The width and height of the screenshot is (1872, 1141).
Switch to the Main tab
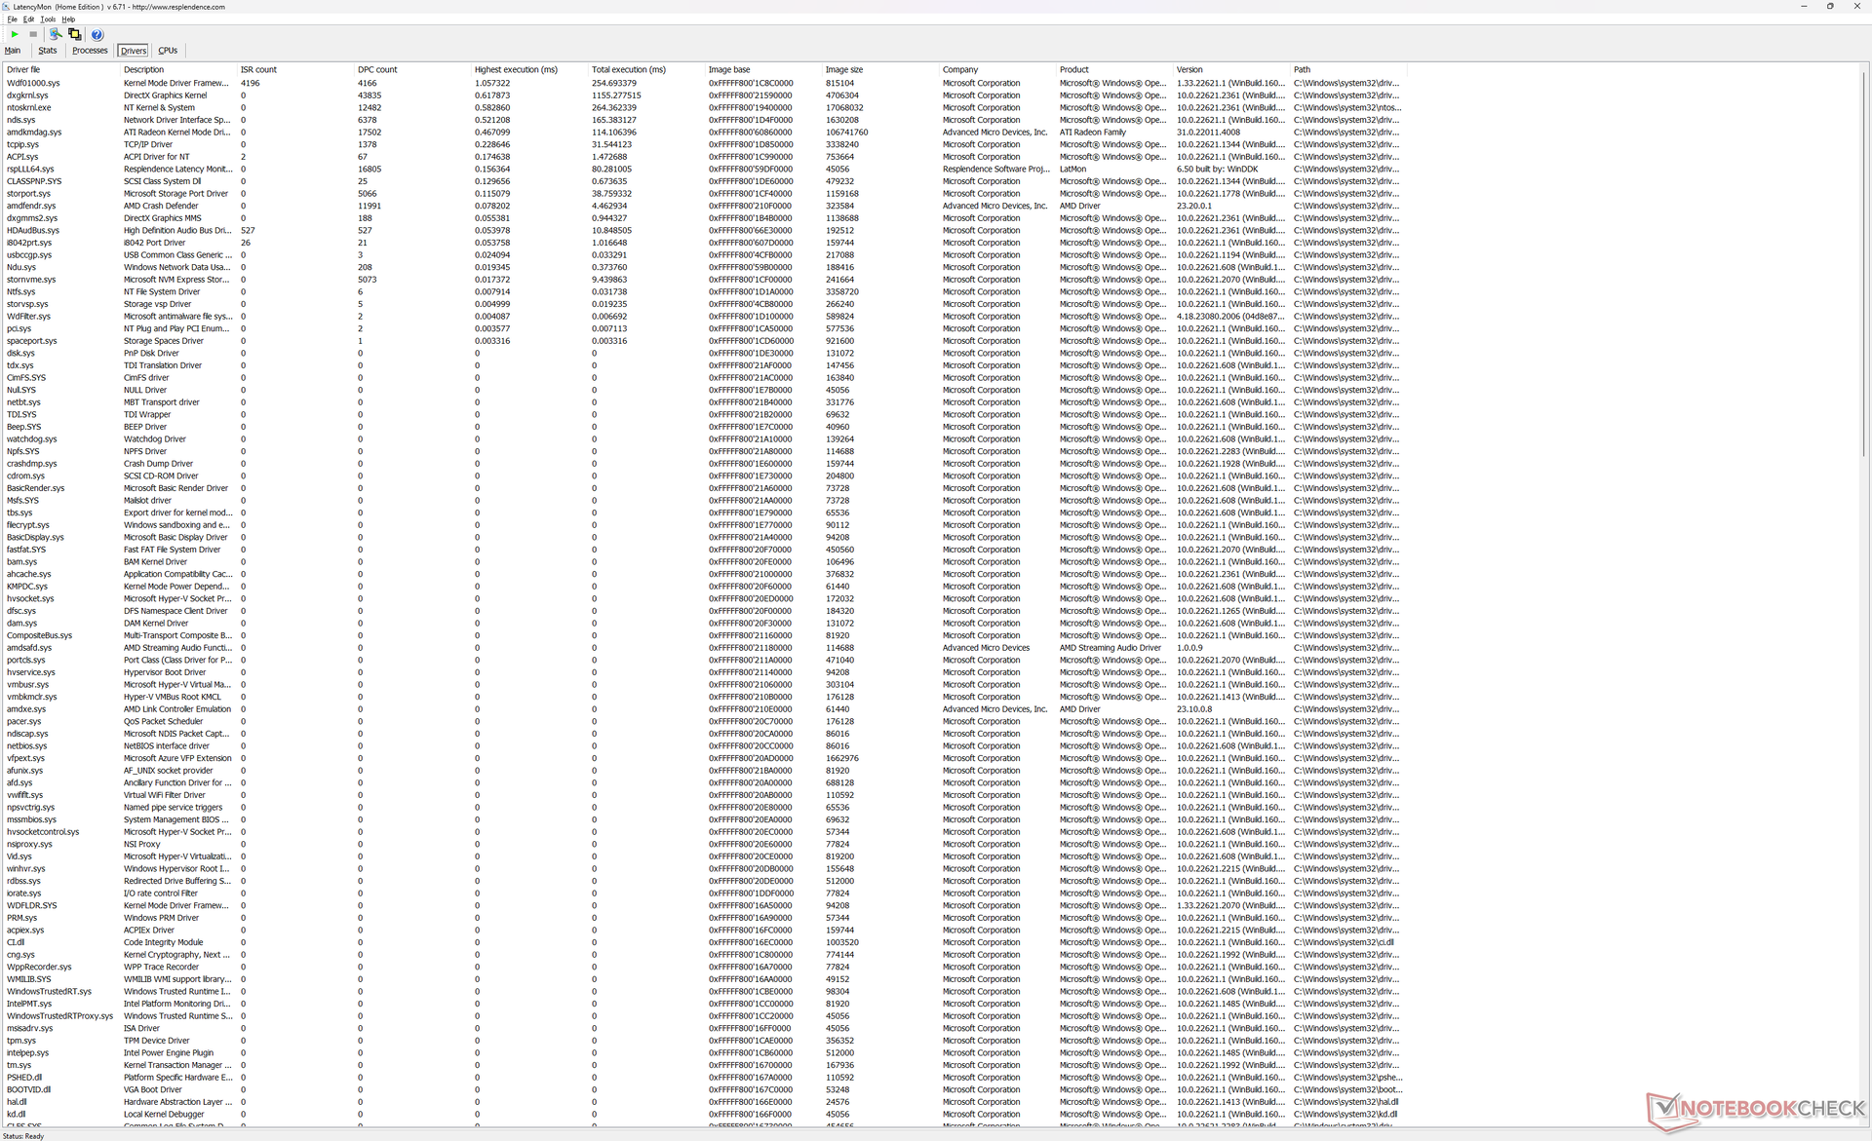(x=13, y=51)
